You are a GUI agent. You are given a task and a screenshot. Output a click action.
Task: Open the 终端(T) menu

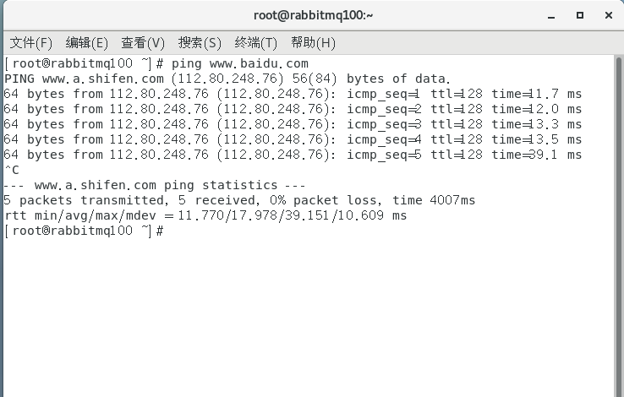coord(256,42)
